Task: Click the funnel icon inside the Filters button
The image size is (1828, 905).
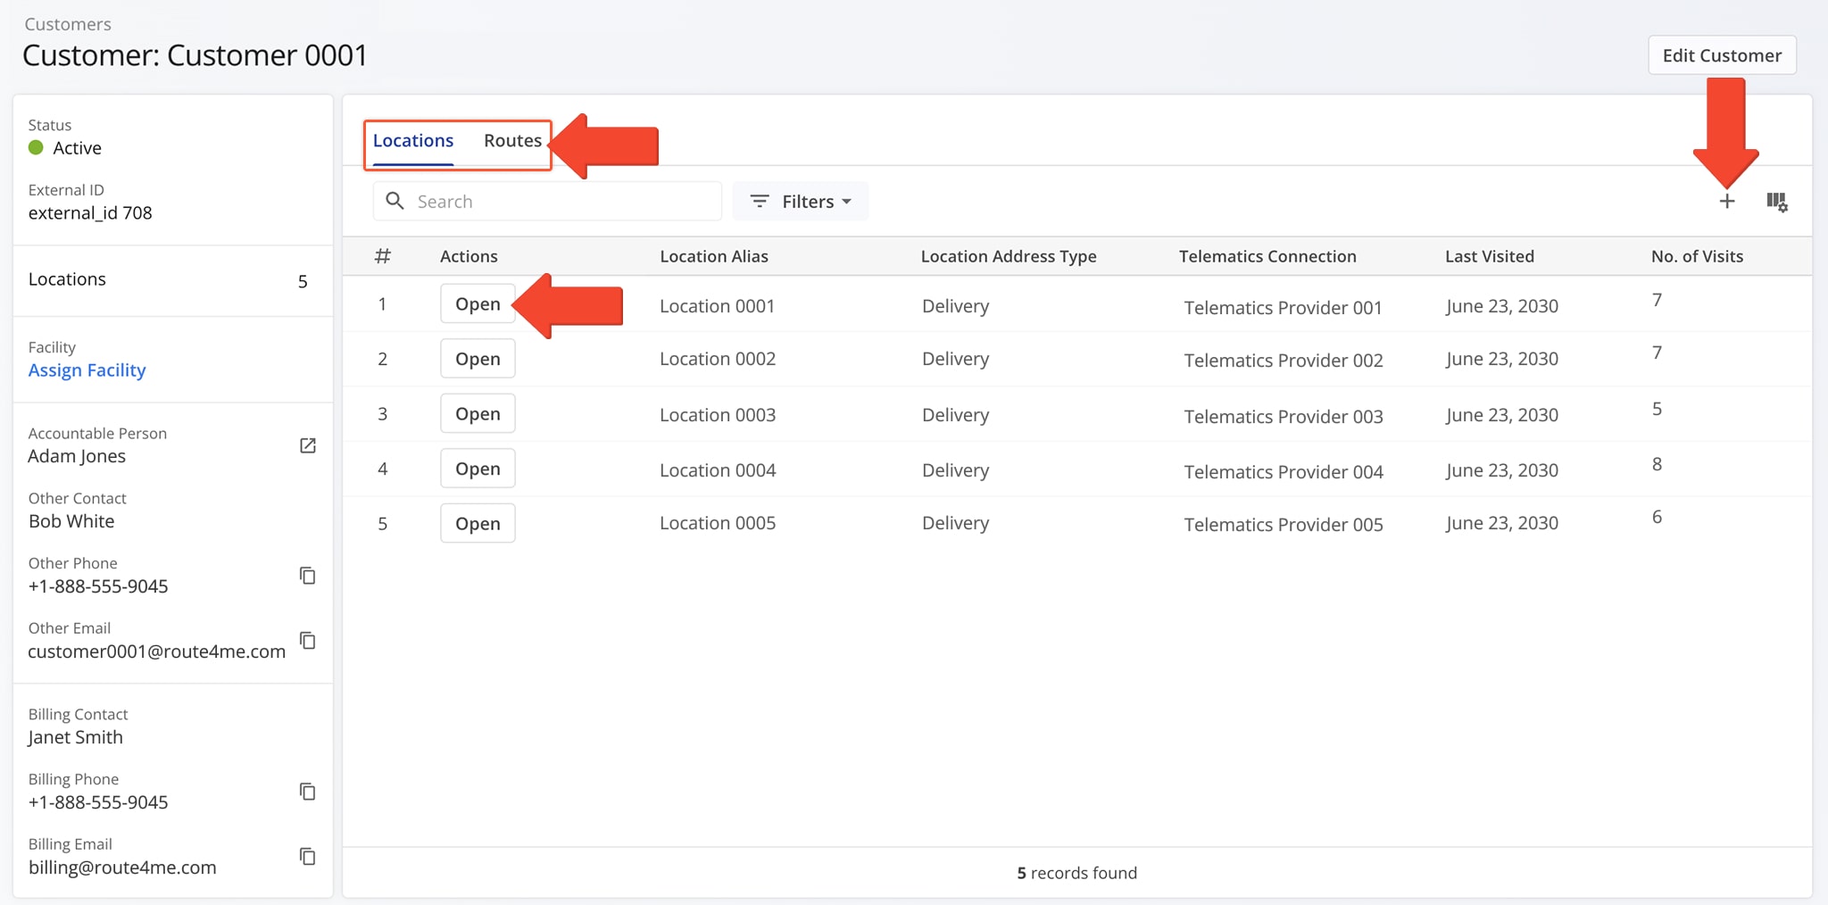Action: [759, 201]
